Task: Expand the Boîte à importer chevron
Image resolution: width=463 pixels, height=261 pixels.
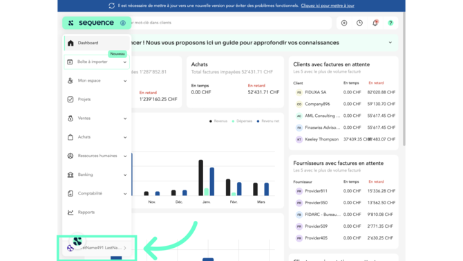Action: pos(125,62)
